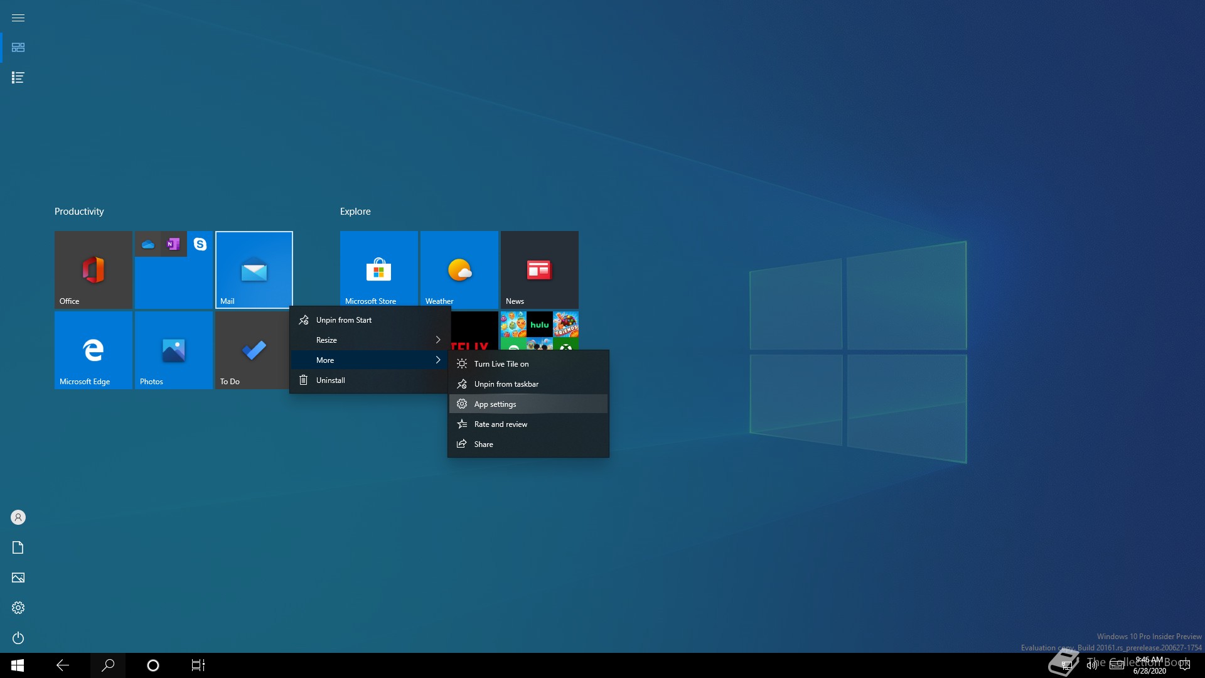The image size is (1205, 678).
Task: Open the To Do tile
Action: (252, 350)
